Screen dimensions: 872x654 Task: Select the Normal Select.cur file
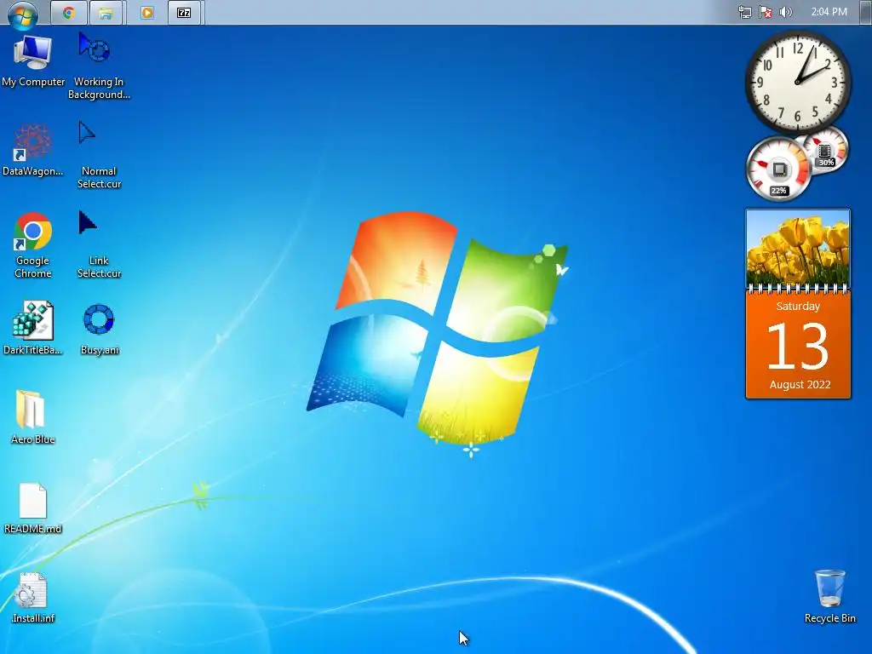tap(99, 155)
